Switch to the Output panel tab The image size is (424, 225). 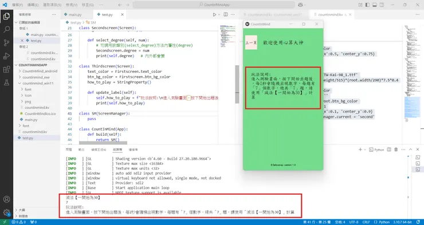click(81, 149)
